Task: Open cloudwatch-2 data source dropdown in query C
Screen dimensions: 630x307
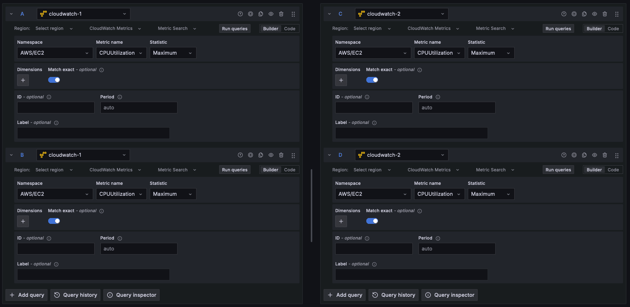Action: [402, 14]
